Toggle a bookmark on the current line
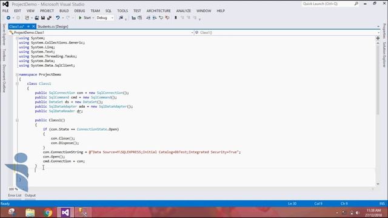The height and width of the screenshot is (218, 388). point(176,18)
